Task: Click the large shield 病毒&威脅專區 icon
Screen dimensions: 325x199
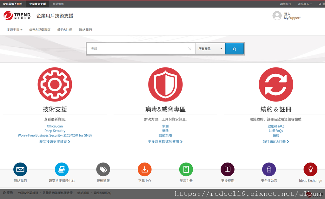Action: pos(165,84)
